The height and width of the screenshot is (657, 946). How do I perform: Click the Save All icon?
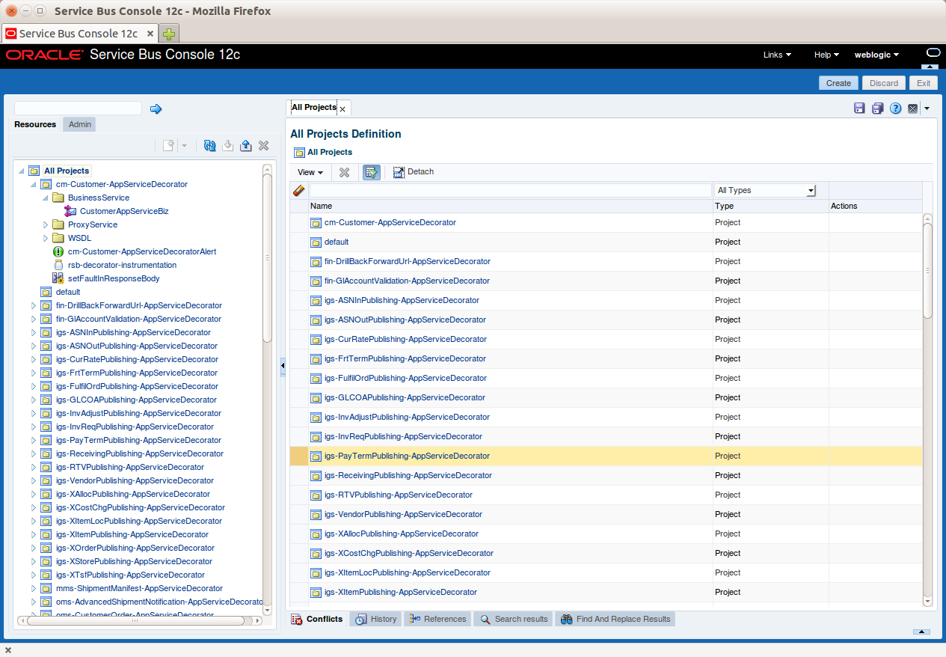point(878,109)
